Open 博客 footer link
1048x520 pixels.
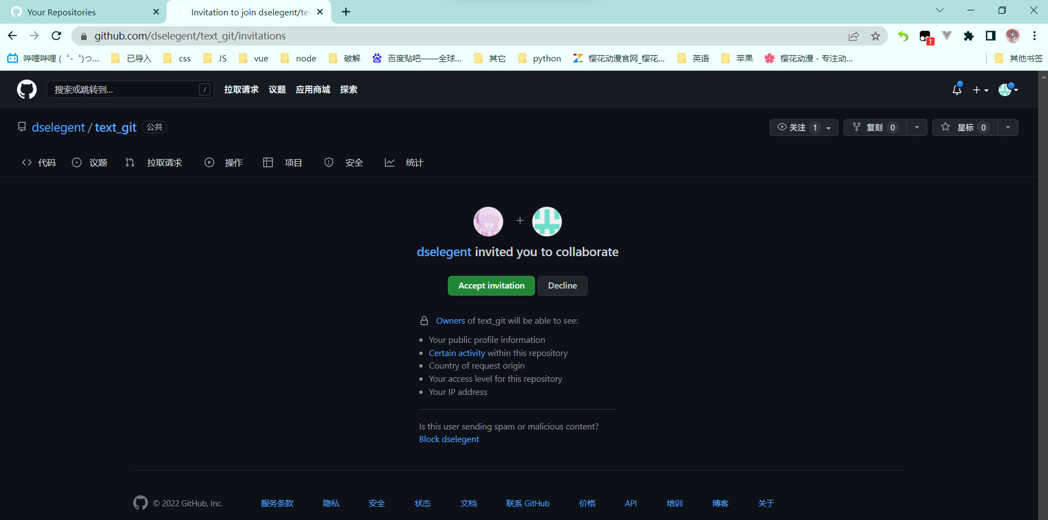pos(720,504)
